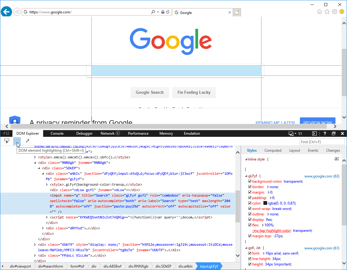This screenshot has height=270, width=347.
Task: Close the Google browser tab
Action: (x=230, y=13)
